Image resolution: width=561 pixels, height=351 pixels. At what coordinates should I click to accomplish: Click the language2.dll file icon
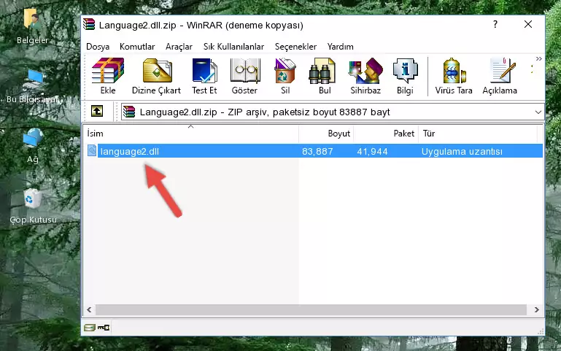tap(92, 151)
